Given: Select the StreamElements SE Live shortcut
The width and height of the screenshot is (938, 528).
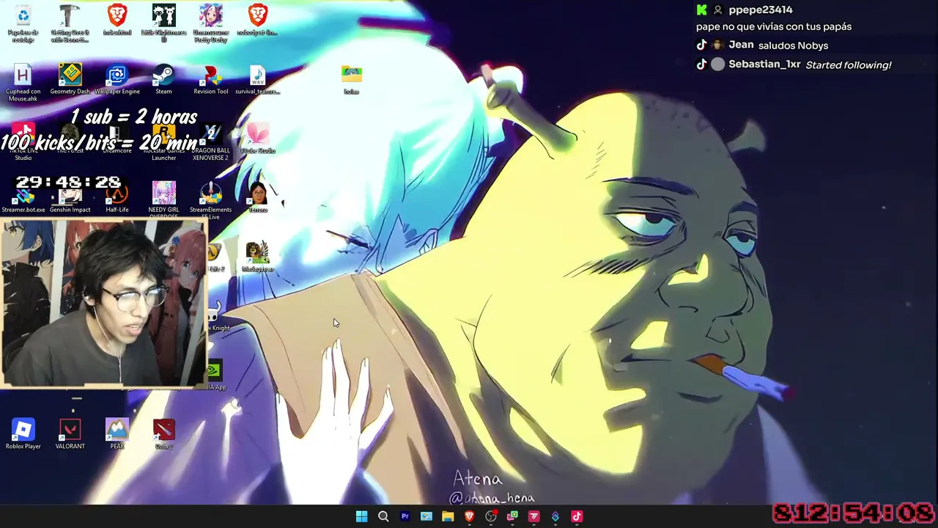Looking at the screenshot, I should coord(211,201).
